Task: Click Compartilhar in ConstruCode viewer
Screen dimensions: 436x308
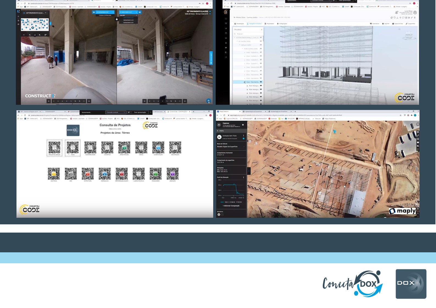Action: pyautogui.click(x=411, y=24)
